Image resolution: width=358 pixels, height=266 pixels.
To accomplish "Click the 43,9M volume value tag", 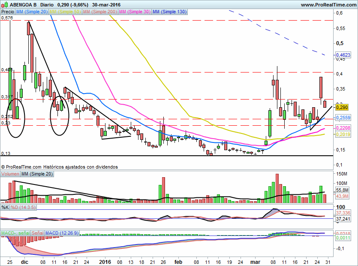I will click(x=342, y=196).
